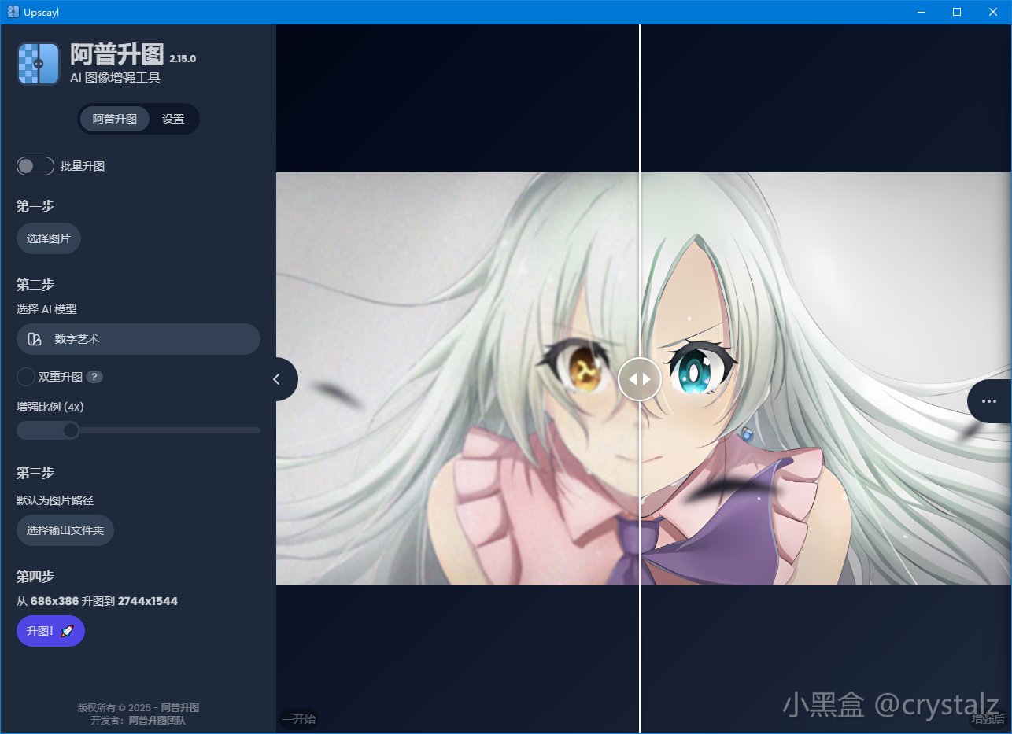The width and height of the screenshot is (1012, 734).
Task: Click the 增强比例 (4X) label
Action: (50, 407)
